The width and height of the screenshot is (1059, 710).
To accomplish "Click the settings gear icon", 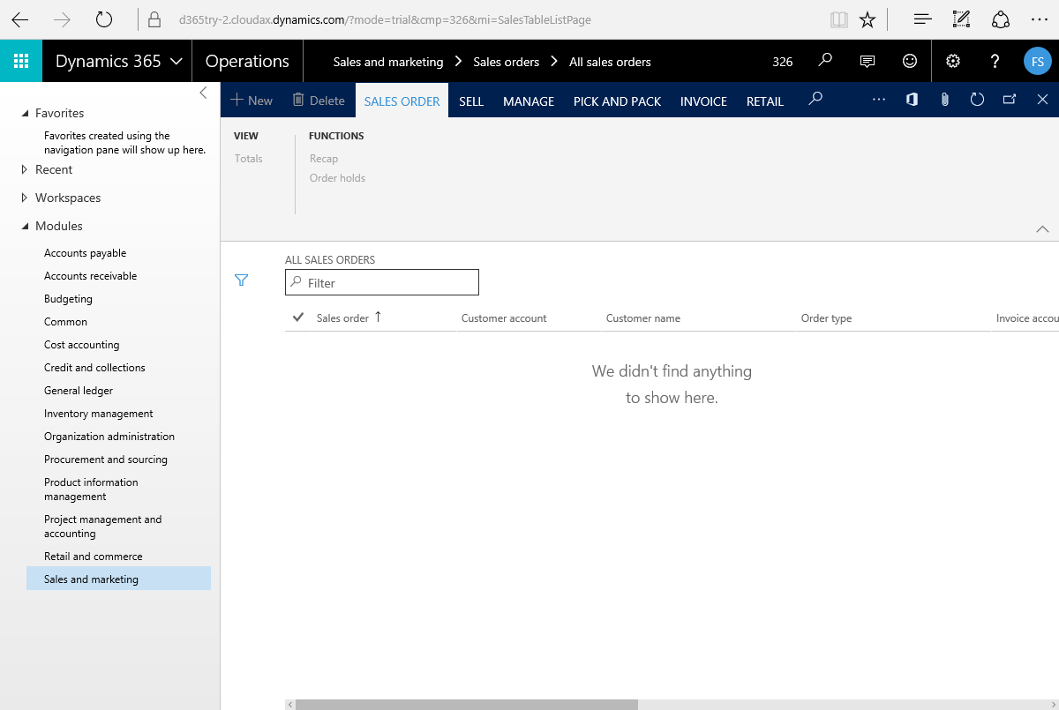I will tap(952, 61).
